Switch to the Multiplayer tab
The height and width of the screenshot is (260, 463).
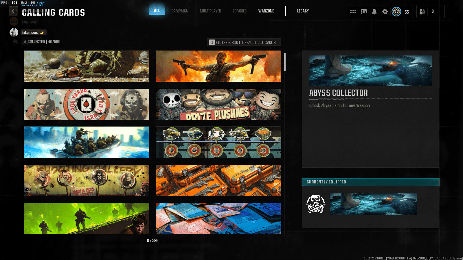pos(210,11)
